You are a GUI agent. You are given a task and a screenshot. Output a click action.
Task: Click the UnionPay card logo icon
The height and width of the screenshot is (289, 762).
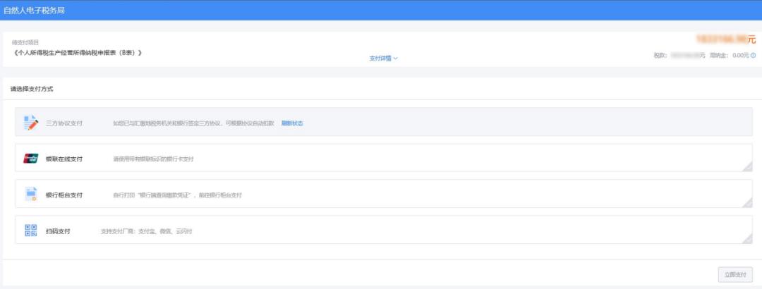(31, 159)
